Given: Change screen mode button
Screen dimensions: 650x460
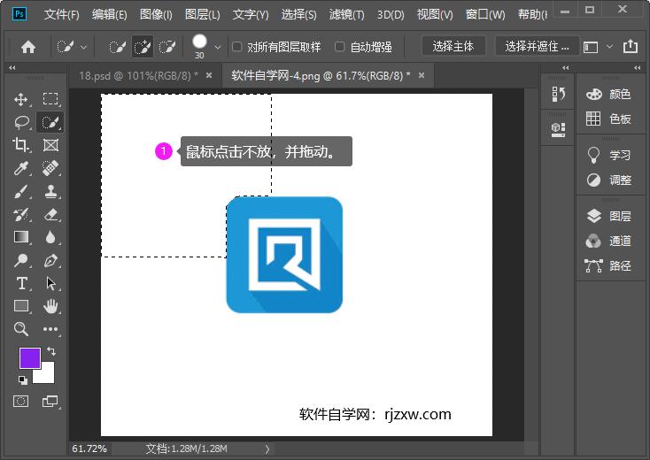Looking at the screenshot, I should (50, 401).
